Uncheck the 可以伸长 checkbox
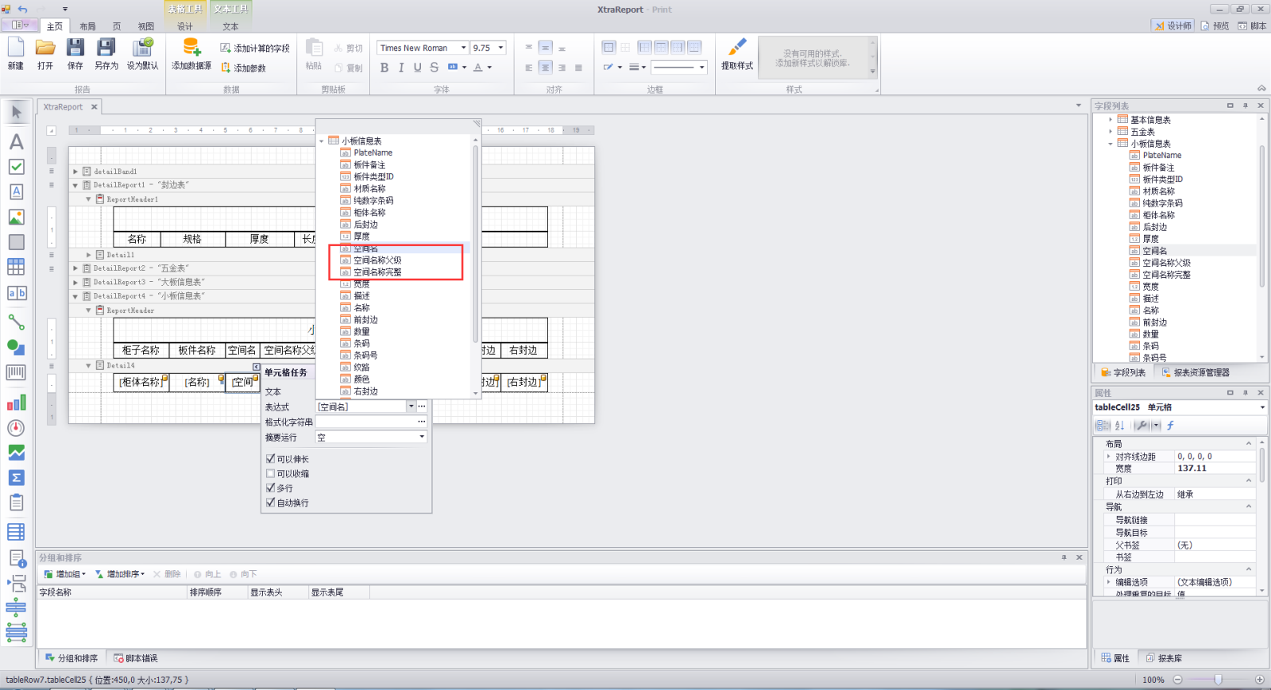The height and width of the screenshot is (690, 1271). click(x=271, y=459)
